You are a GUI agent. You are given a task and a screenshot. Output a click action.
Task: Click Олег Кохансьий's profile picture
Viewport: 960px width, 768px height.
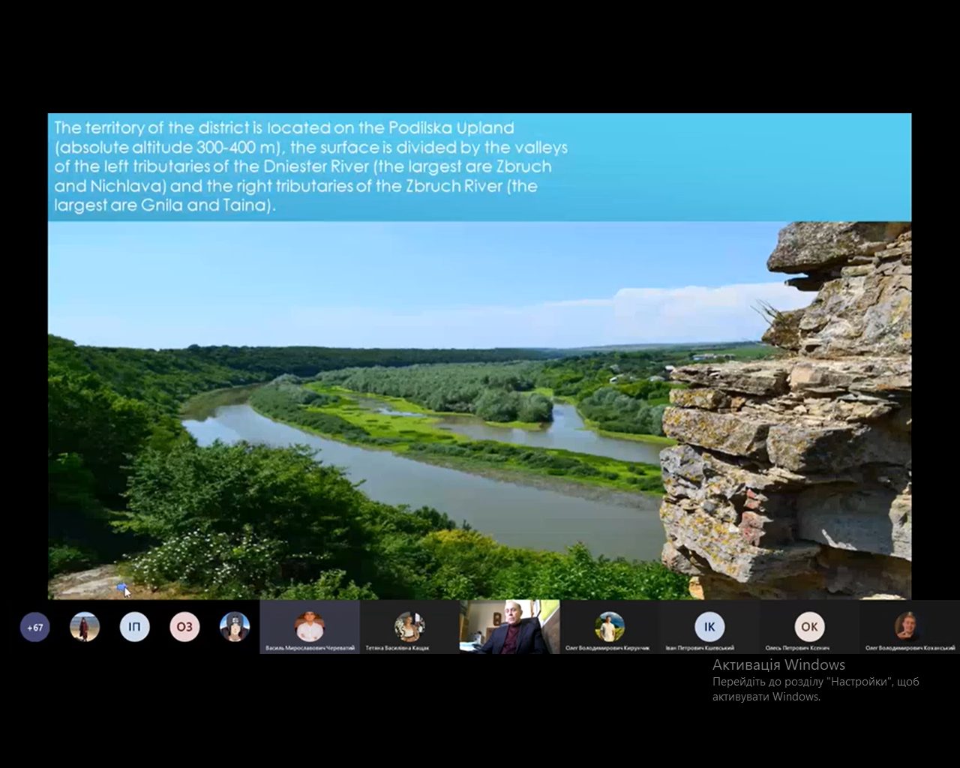pos(909,625)
